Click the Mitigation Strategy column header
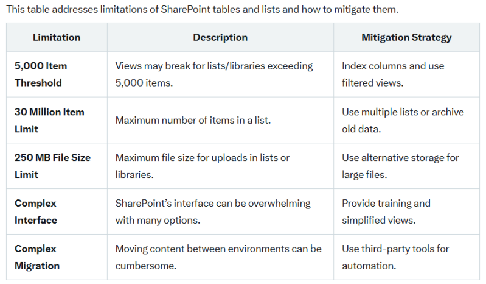This screenshot has width=486, height=284. pyautogui.click(x=406, y=37)
